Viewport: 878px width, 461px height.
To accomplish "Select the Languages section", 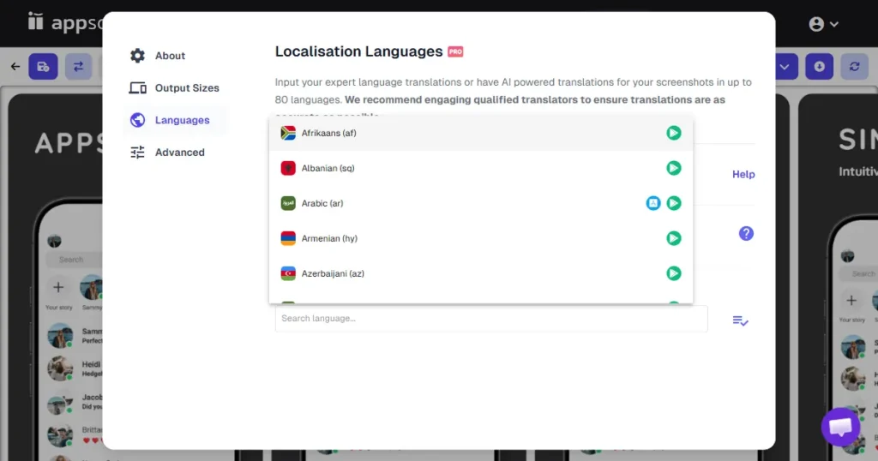I will click(175, 120).
